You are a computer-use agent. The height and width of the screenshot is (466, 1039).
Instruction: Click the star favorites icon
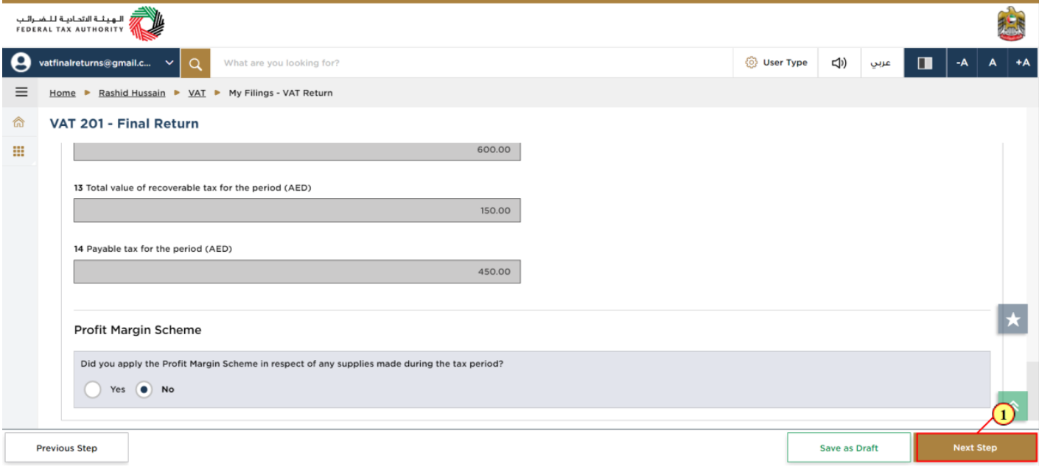click(x=1012, y=320)
